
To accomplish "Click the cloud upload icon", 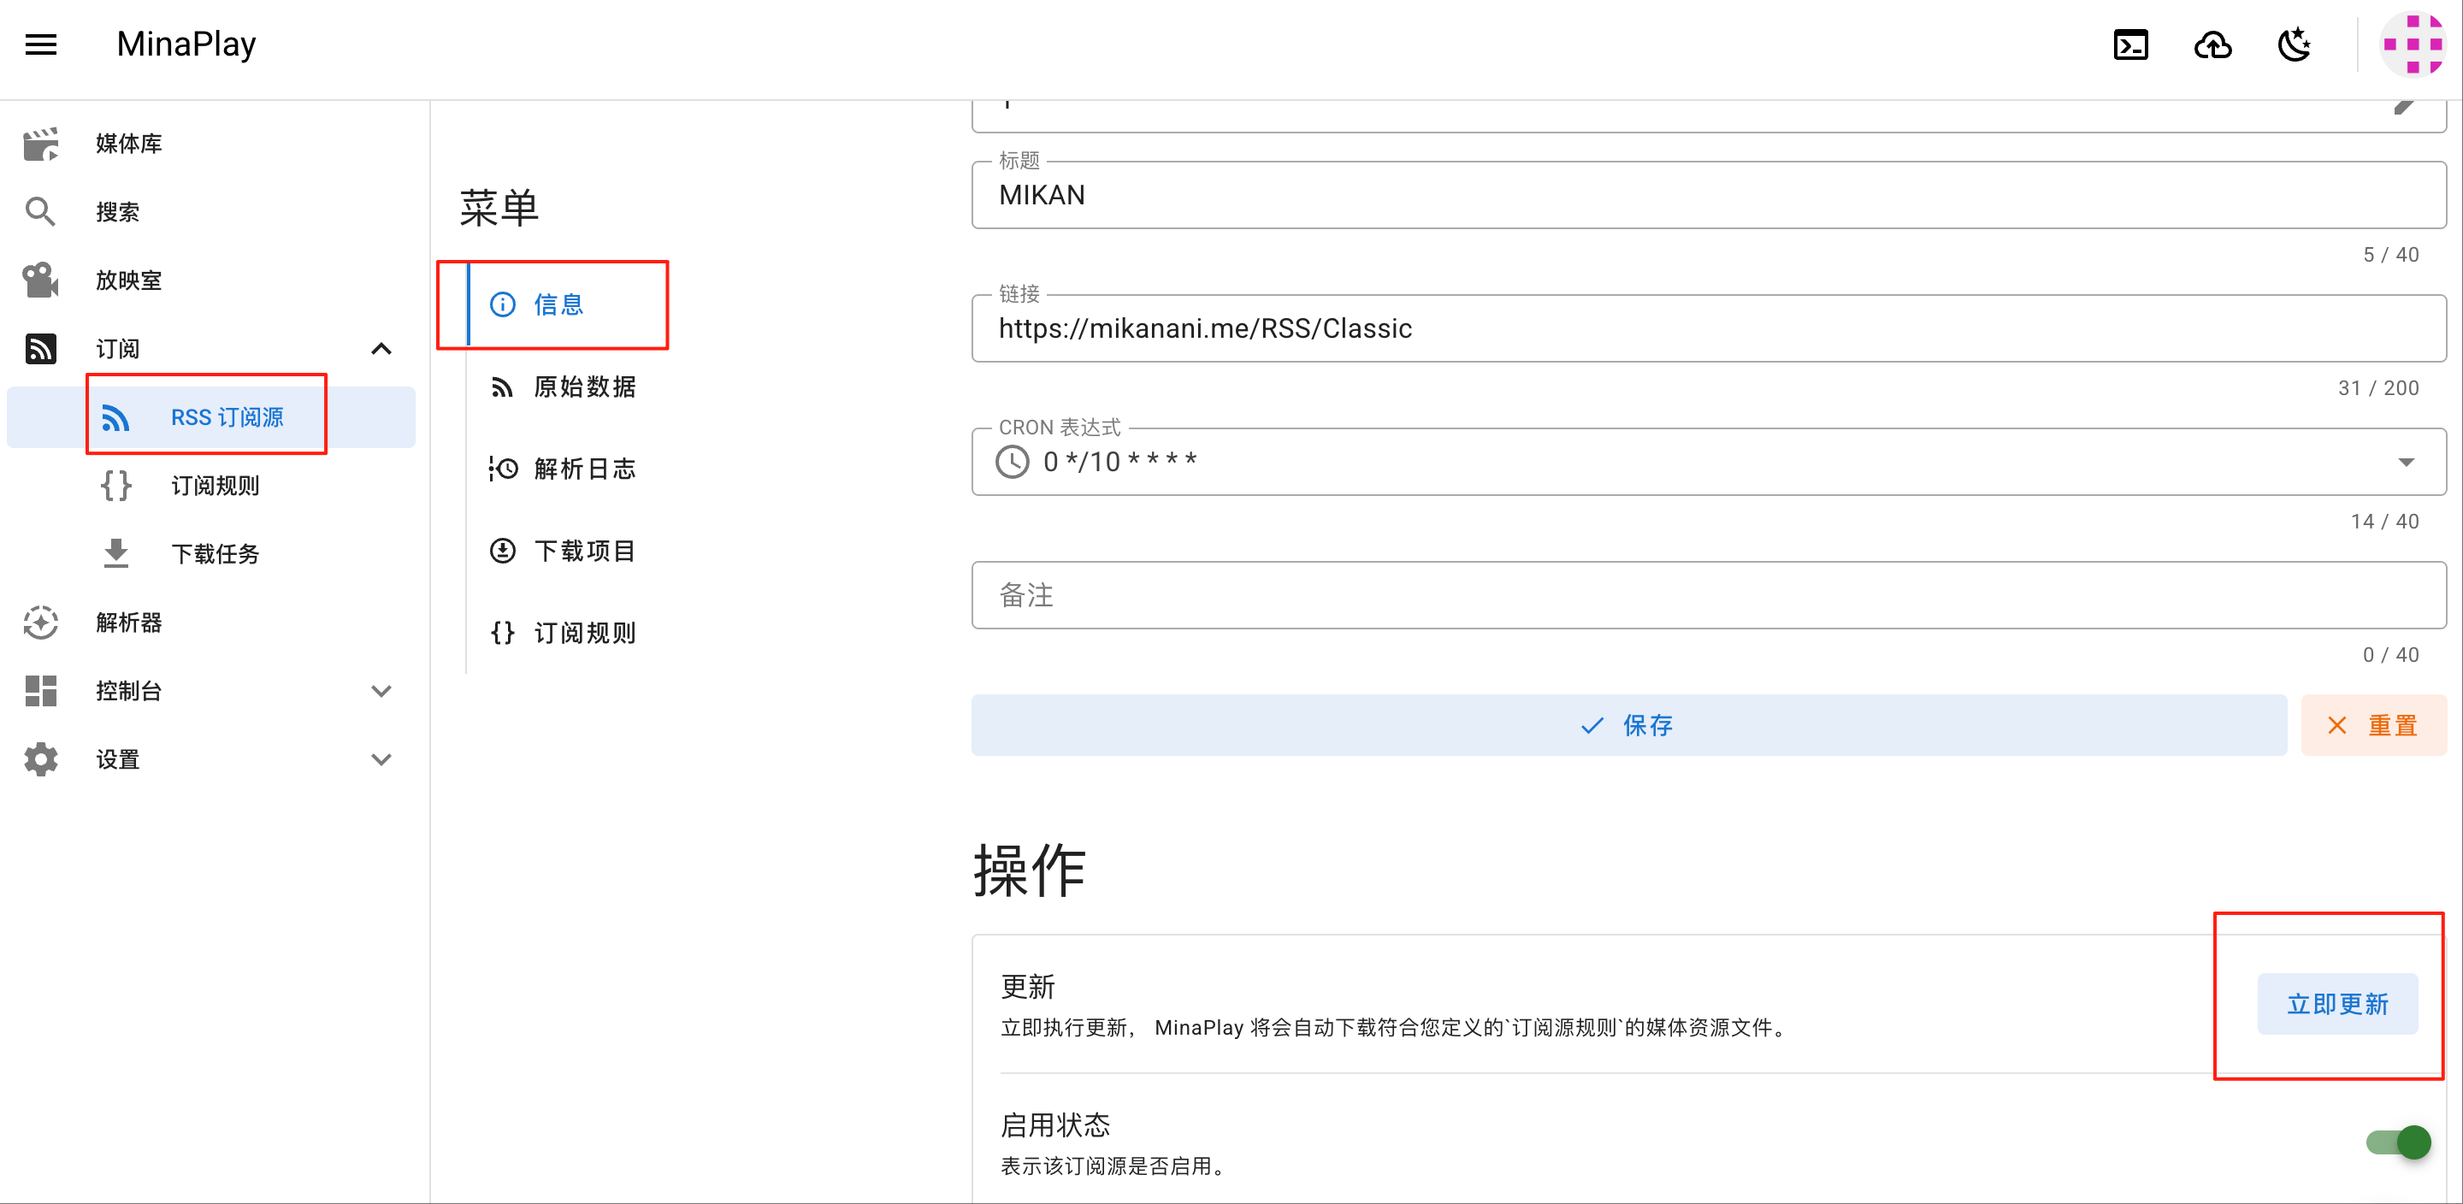I will (2212, 45).
